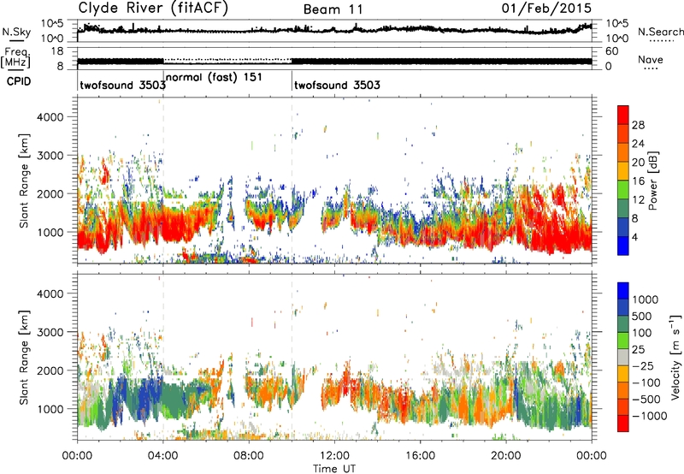684x474 pixels.
Task: Click the 'normal (fast) 151' CPID label
Action: (215, 78)
